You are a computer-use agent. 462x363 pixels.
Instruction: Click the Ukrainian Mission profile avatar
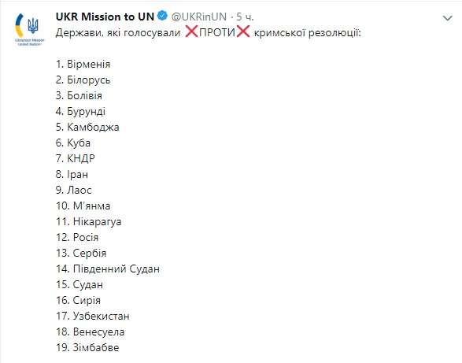[29, 29]
